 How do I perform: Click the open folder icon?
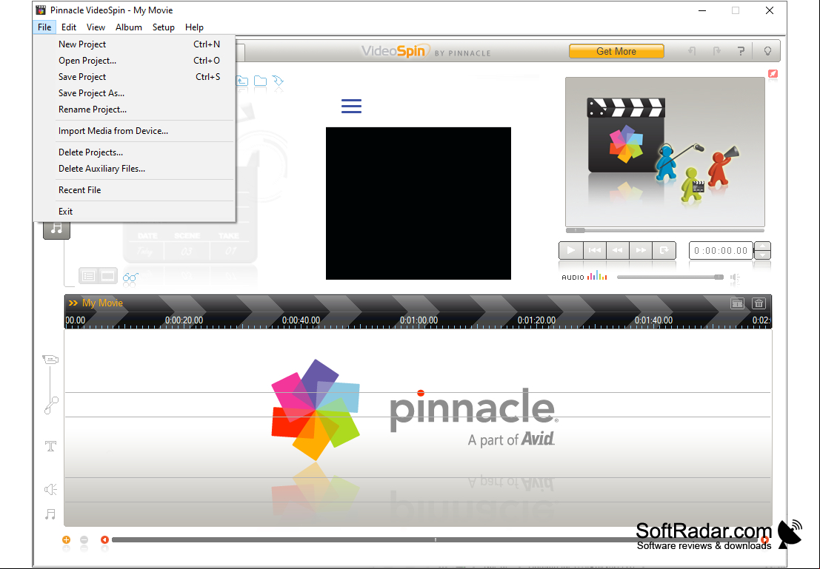click(x=260, y=81)
